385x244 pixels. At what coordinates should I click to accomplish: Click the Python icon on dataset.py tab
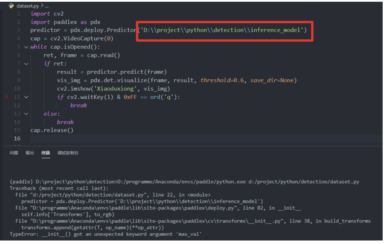click(x=10, y=6)
